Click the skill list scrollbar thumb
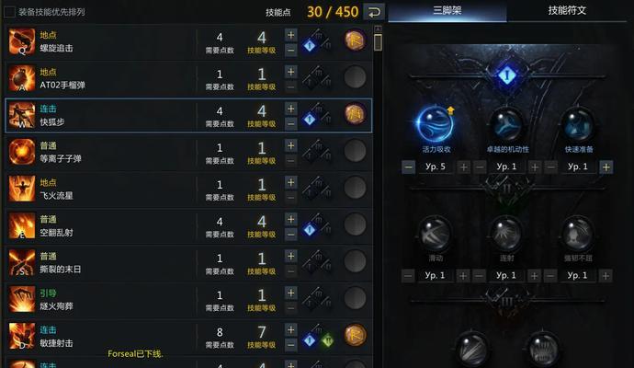634x368 pixels. [x=378, y=42]
